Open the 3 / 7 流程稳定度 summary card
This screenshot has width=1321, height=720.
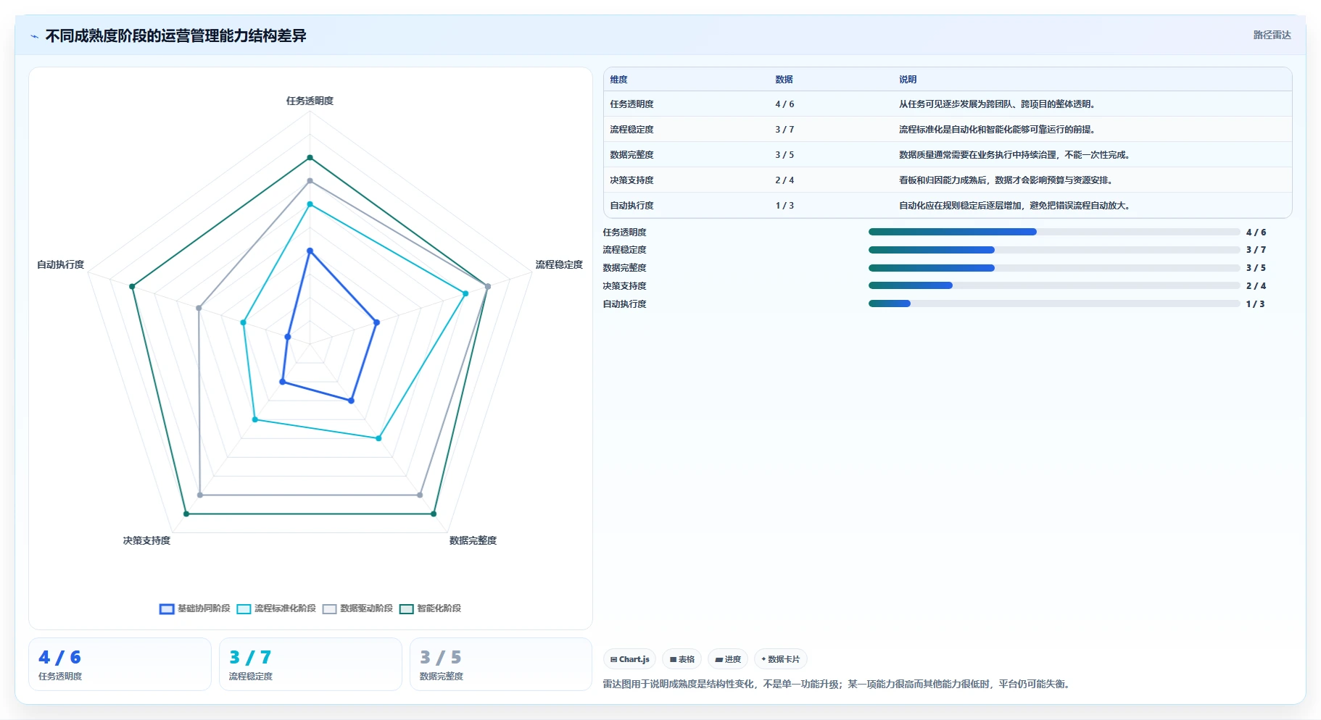pos(310,664)
